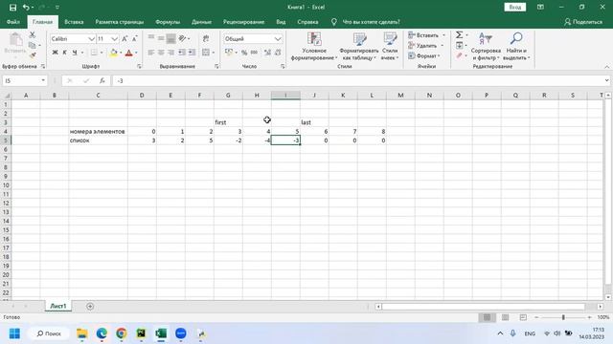Screen dimensions: 613x344
Task: Open Форматировать как таблицу gallery
Action: [x=359, y=47]
